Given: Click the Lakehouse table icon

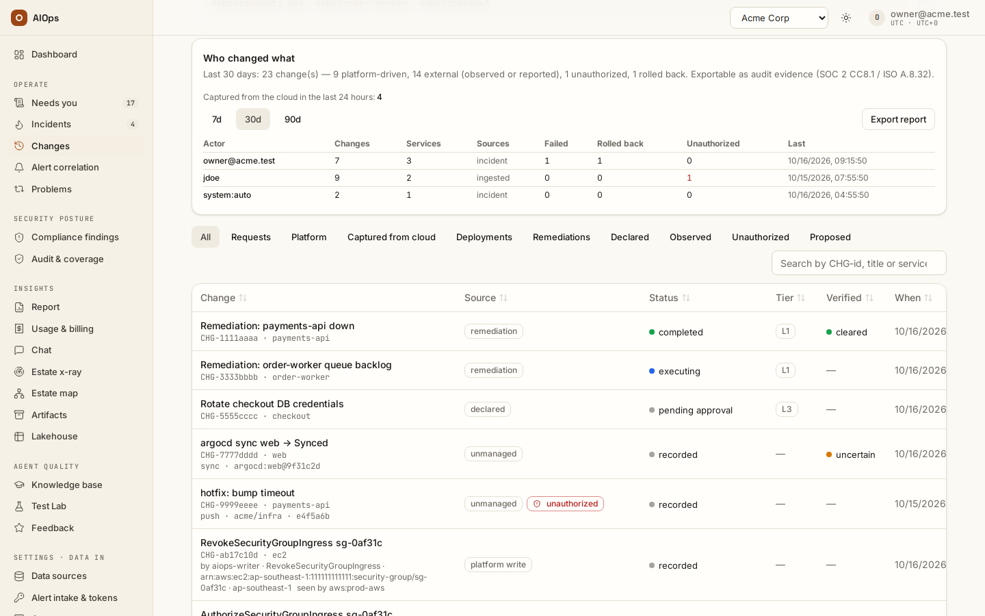Looking at the screenshot, I should [19, 437].
